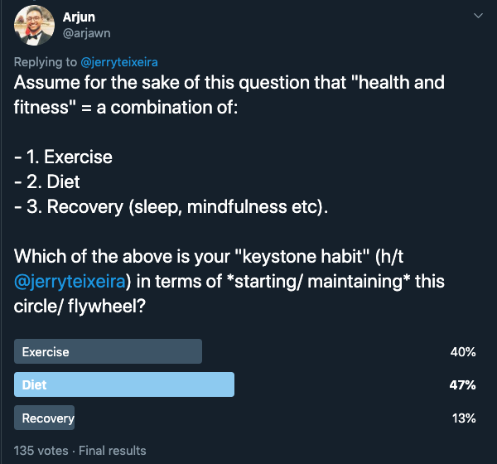
Task: Select the Diet poll result bar
Action: [124, 384]
